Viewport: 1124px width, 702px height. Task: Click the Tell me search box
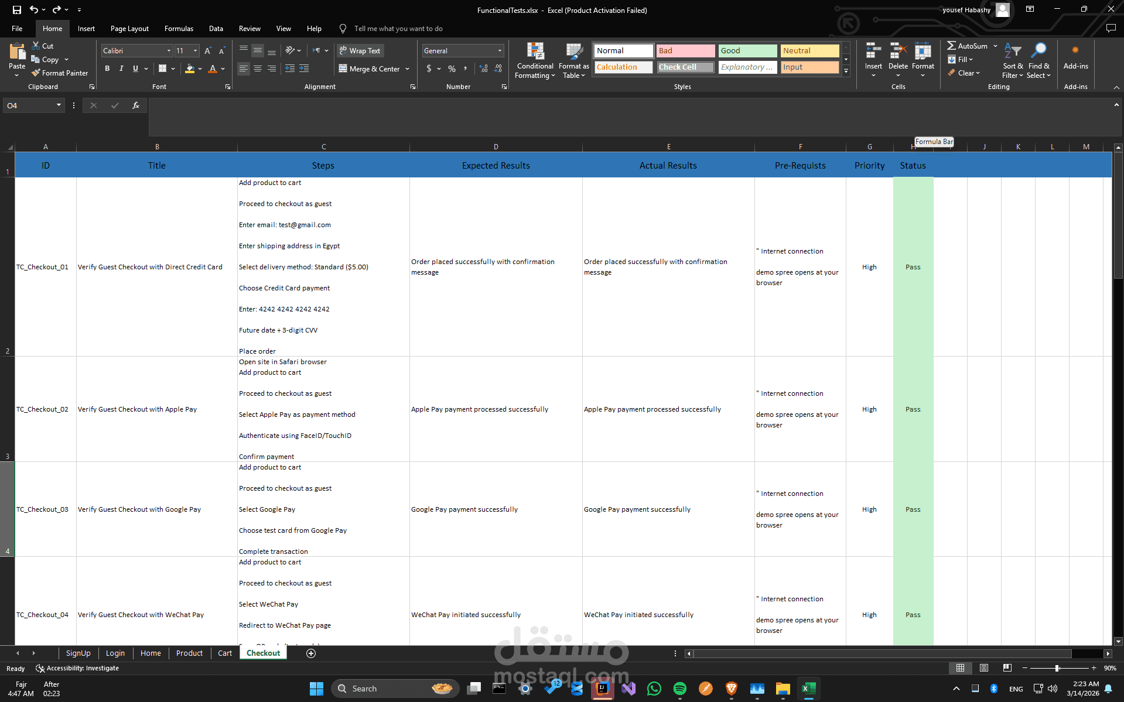click(398, 28)
